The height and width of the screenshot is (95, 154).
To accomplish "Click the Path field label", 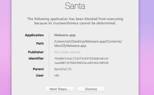I will 40,44.
